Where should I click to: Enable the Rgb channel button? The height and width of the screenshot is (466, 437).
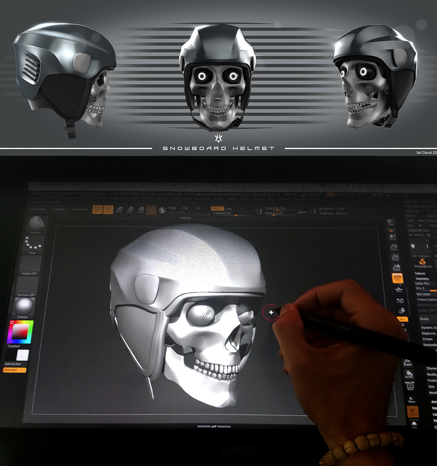pyautogui.click(x=186, y=208)
